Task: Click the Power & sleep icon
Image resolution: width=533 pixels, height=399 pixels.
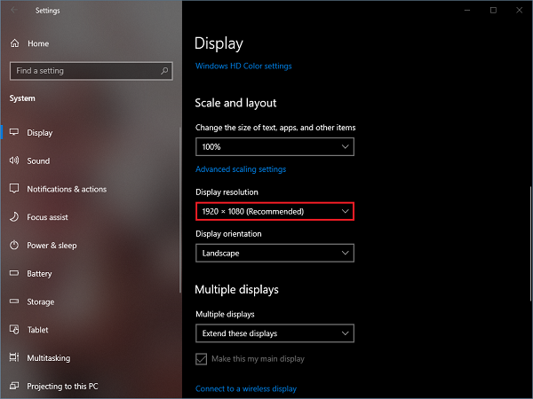Action: [x=14, y=246]
